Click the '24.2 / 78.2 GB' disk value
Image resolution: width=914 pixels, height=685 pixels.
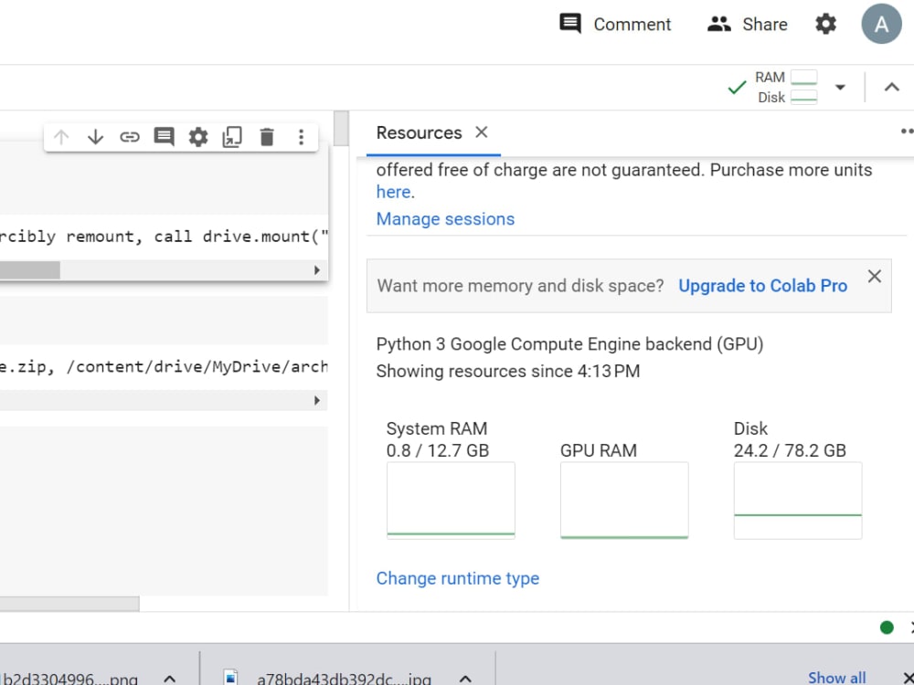(x=790, y=450)
